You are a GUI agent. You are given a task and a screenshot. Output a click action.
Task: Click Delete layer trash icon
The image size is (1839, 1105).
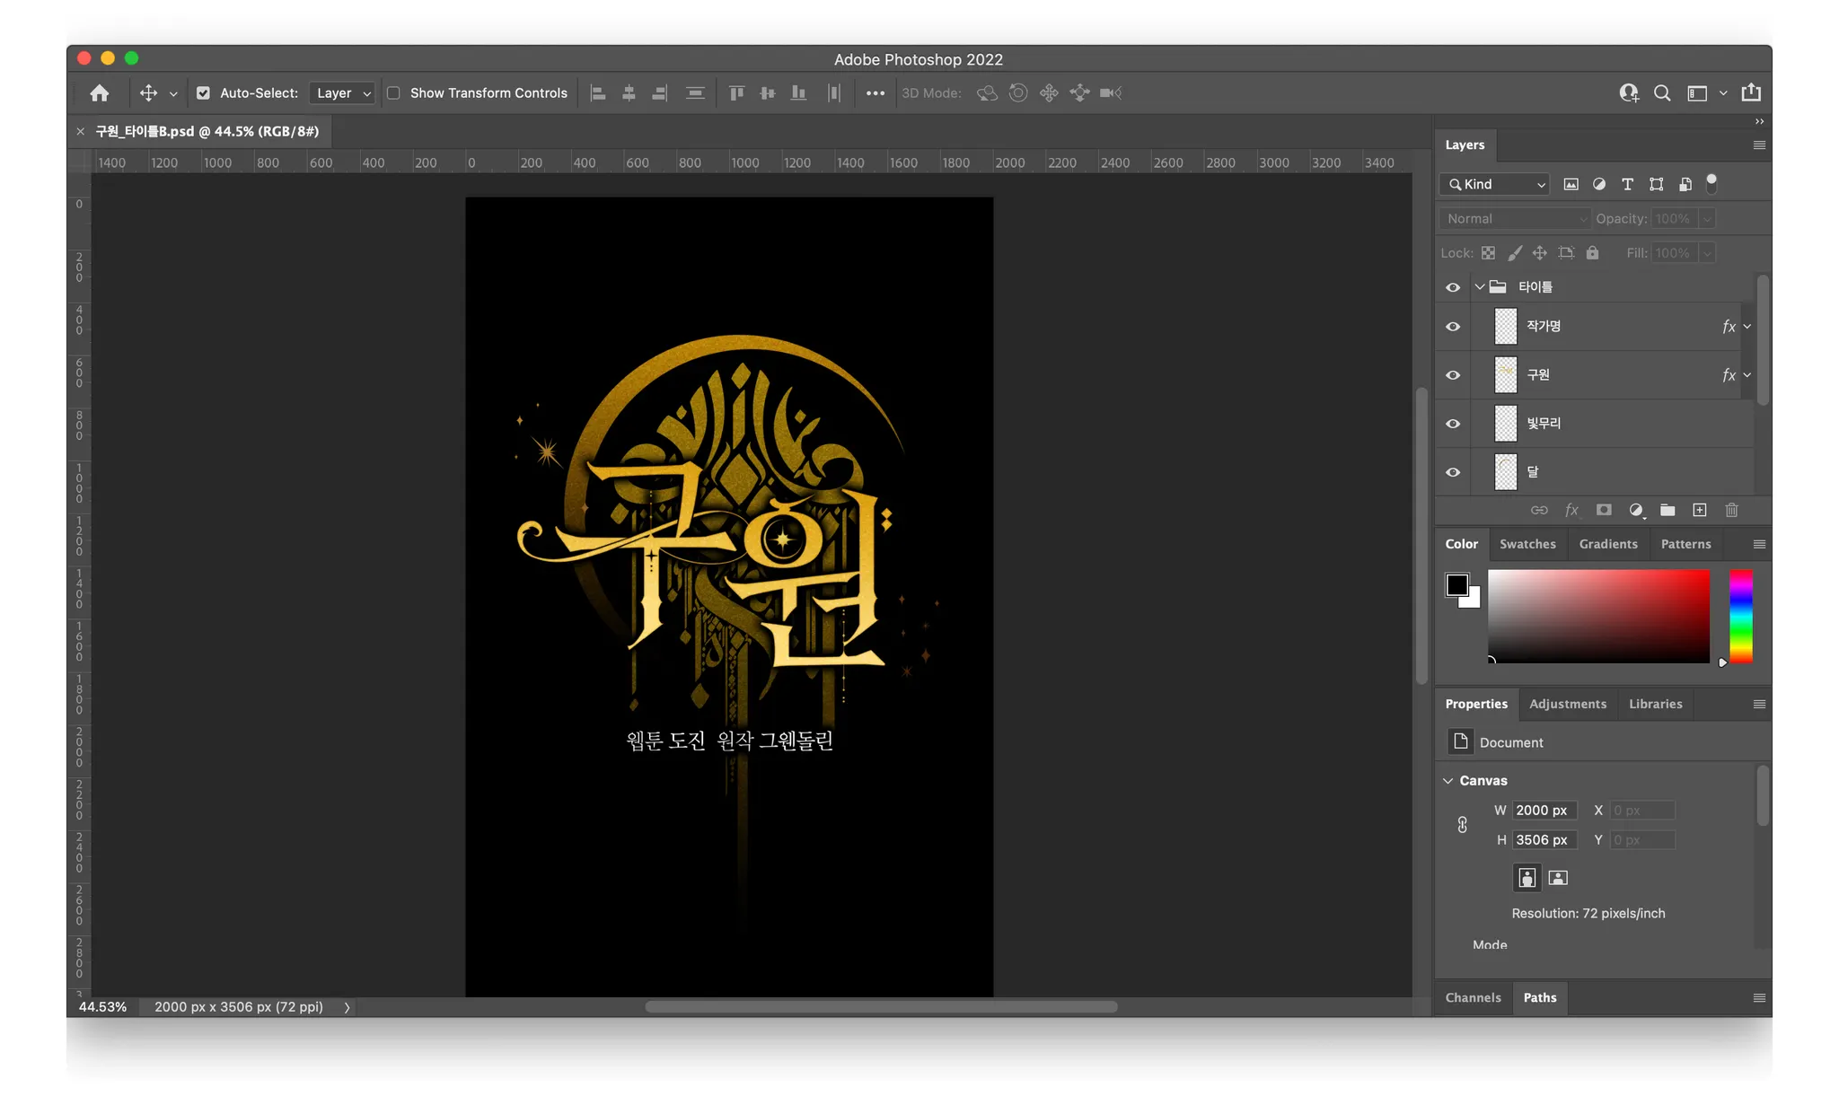click(1731, 510)
